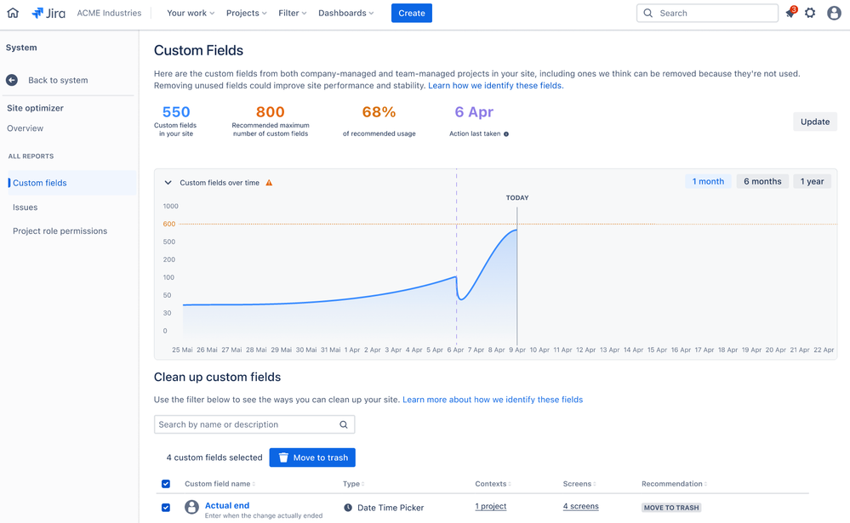
Task: Focus the top Search field
Action: (x=707, y=13)
